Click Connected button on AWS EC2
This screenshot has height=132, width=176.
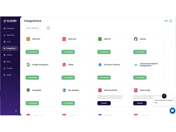tap(32, 52)
